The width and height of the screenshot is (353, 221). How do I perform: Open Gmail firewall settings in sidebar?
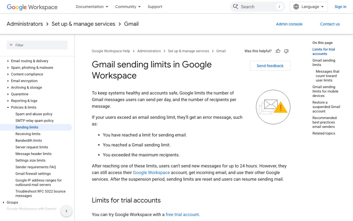pyautogui.click(x=33, y=174)
